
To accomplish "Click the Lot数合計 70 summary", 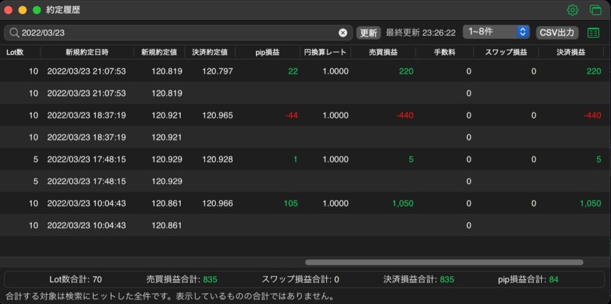I will tap(76, 279).
